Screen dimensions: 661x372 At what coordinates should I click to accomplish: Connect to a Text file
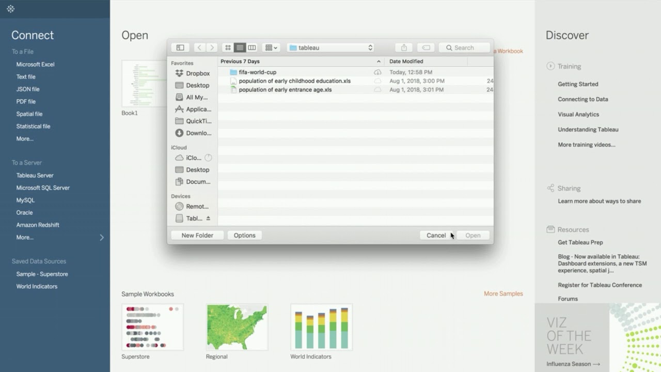[x=26, y=77]
